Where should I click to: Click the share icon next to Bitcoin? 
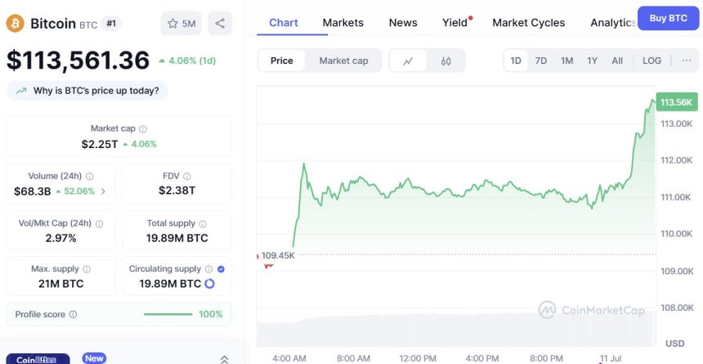(220, 24)
